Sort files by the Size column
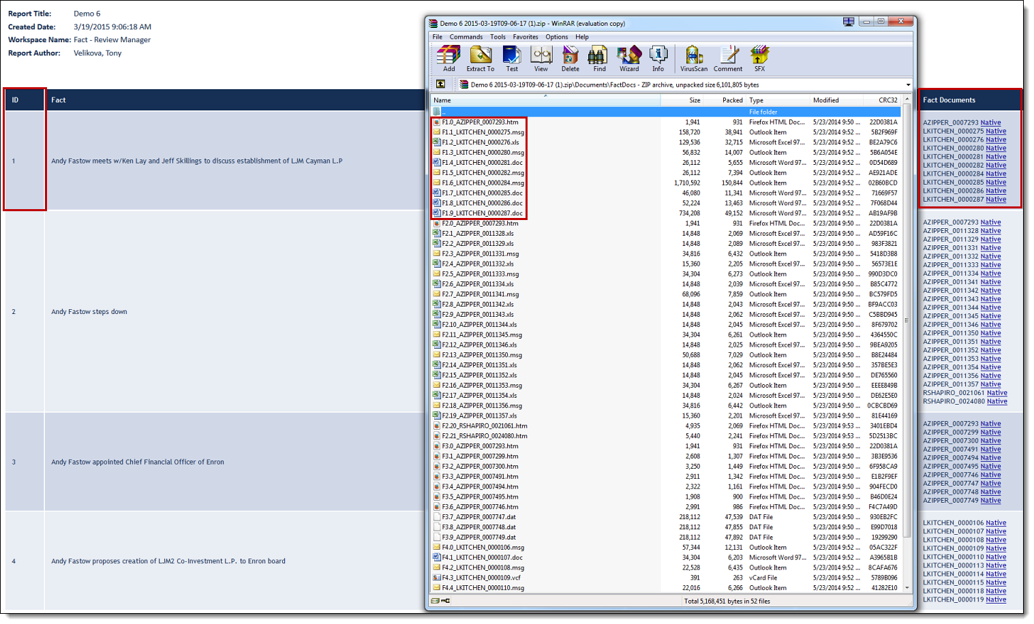 694,100
